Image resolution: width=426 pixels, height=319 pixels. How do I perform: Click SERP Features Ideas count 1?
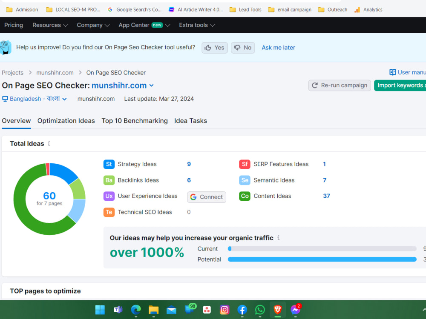pyautogui.click(x=324, y=164)
